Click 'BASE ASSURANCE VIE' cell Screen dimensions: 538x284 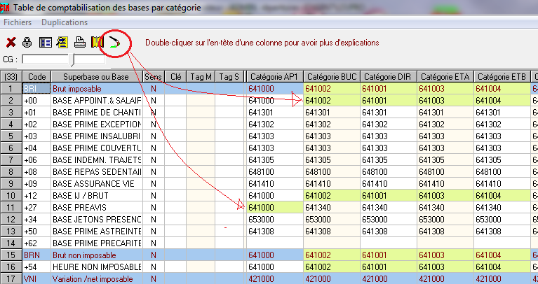96,184
